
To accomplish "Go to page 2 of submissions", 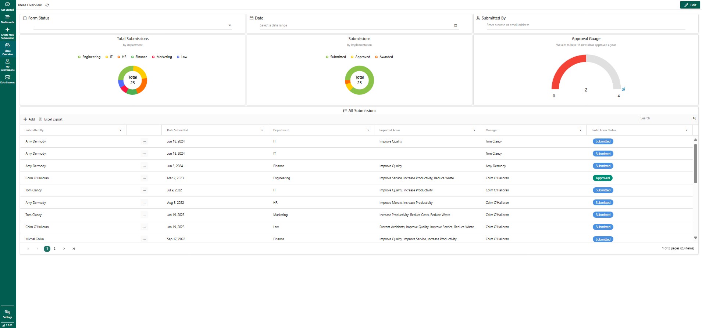I will click(x=54, y=249).
